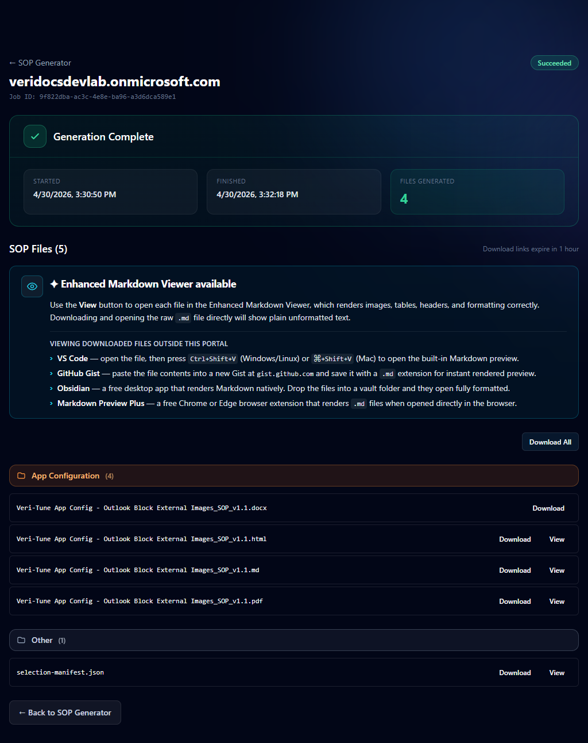This screenshot has width=588, height=743.
Task: View the SOP_v1.1.html file
Action: [x=557, y=539]
